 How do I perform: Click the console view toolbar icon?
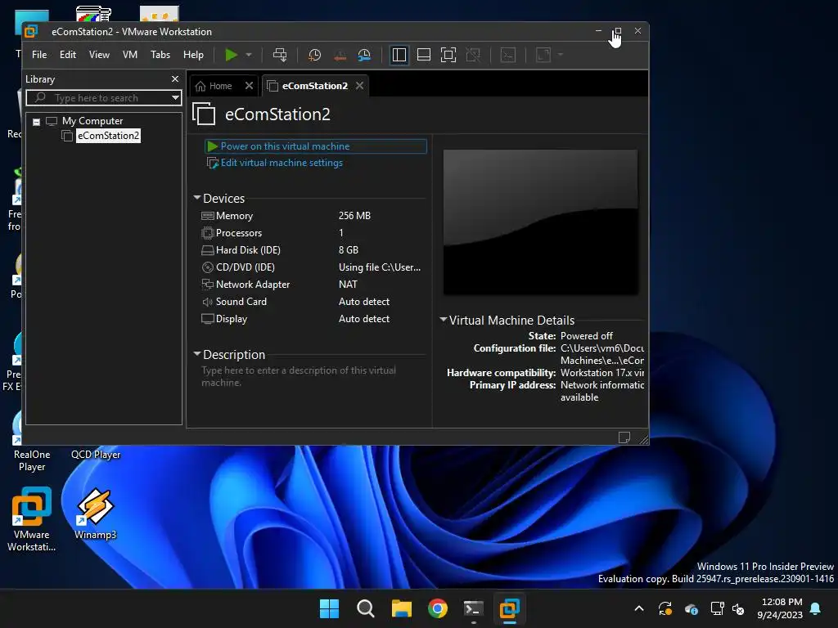point(507,55)
